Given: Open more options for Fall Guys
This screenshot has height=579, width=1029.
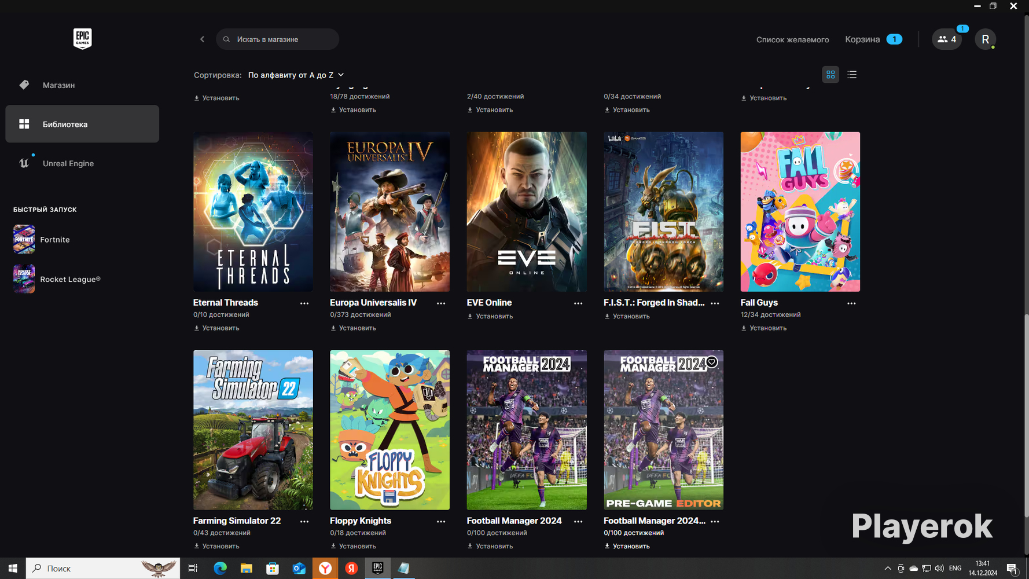Looking at the screenshot, I should [851, 303].
